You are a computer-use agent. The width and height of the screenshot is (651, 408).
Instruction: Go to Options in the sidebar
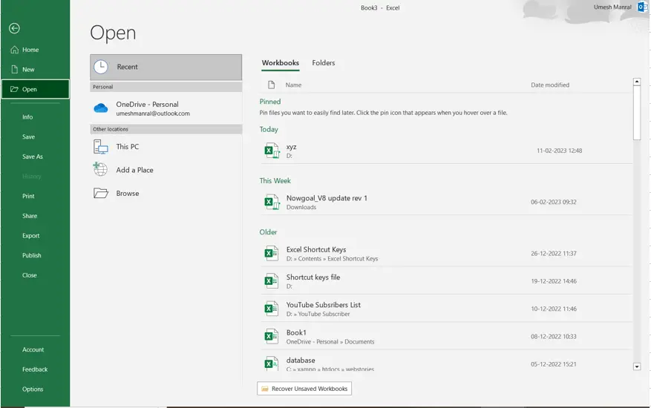[33, 389]
